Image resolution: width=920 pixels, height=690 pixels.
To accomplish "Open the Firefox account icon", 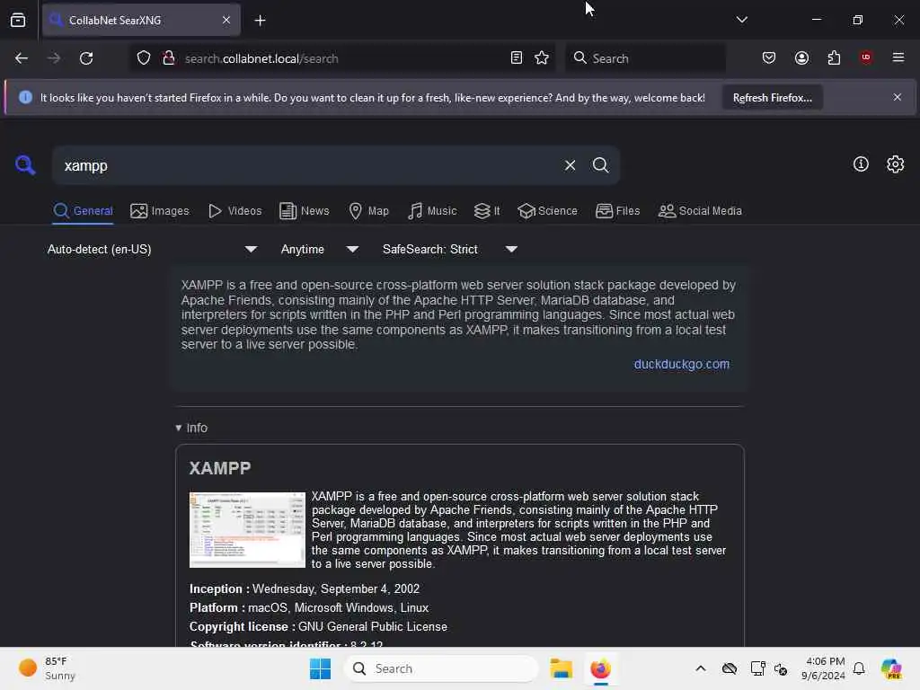I will pyautogui.click(x=801, y=57).
